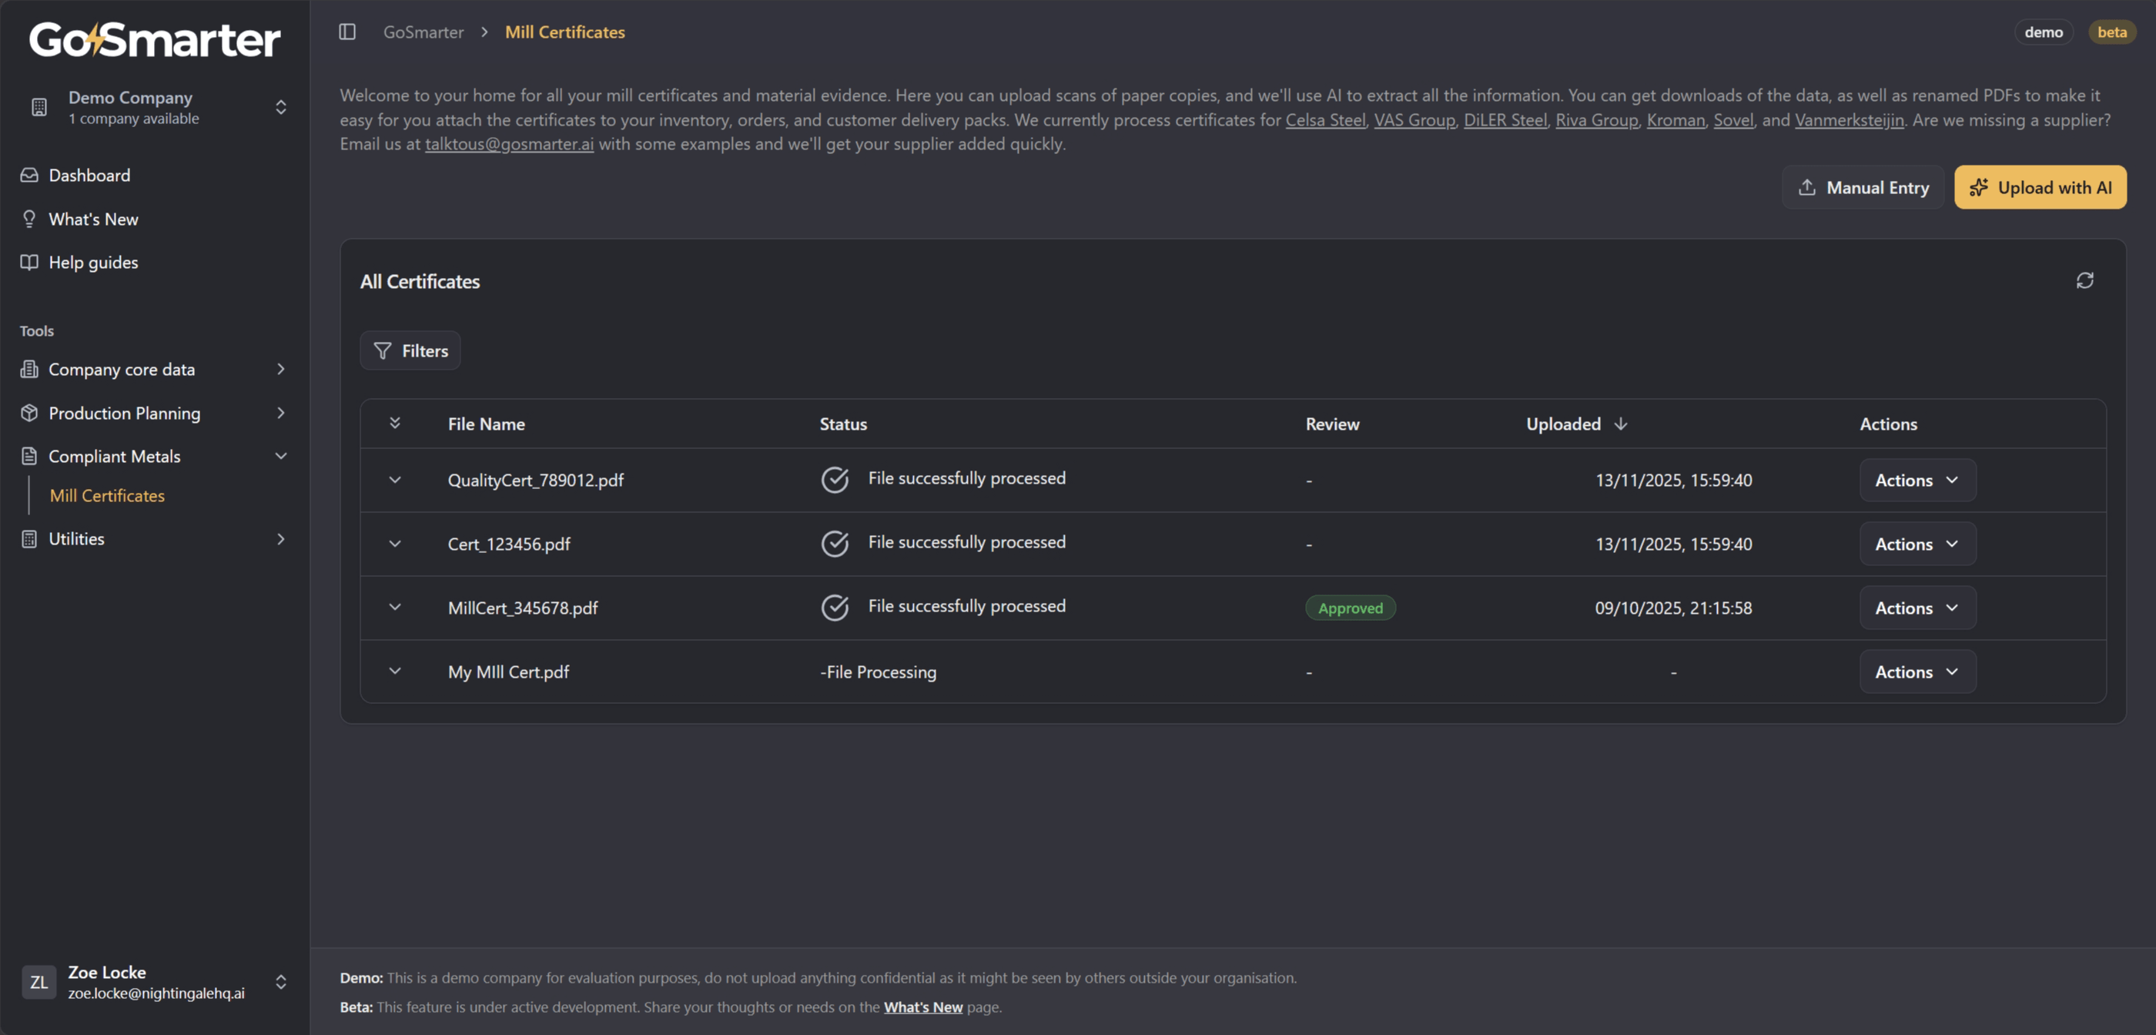Click the success checkmark for MillCert_345678.pdf

click(x=835, y=608)
